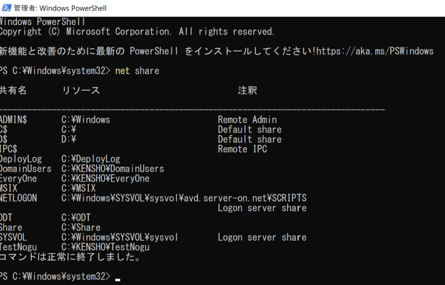Image resolution: width=445 pixels, height=285 pixels.
Task: Click the 'DeployLog' share name
Action: coord(21,159)
